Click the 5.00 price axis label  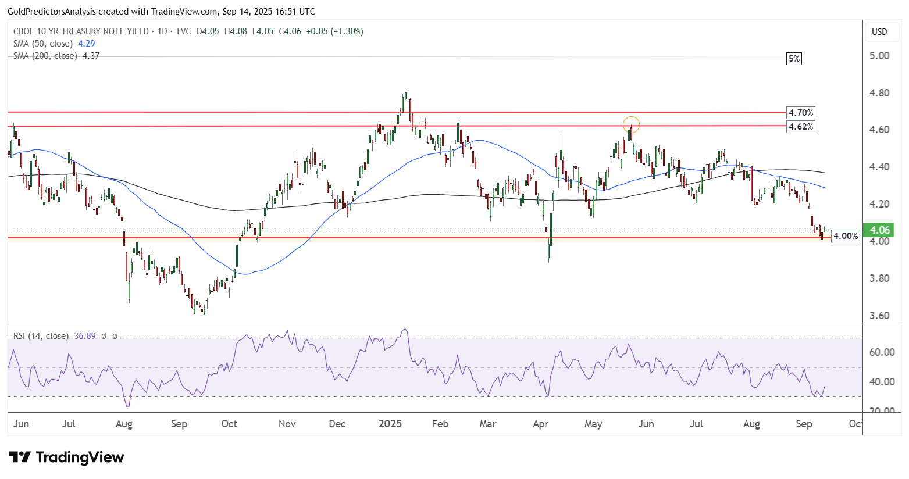coord(880,56)
